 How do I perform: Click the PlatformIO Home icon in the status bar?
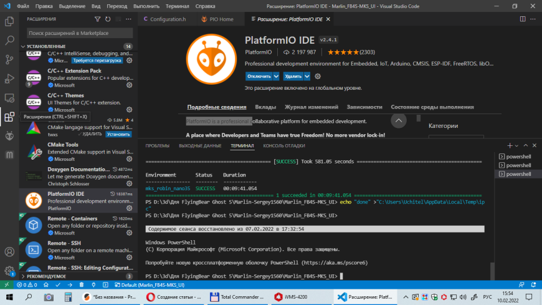[x=46, y=285]
